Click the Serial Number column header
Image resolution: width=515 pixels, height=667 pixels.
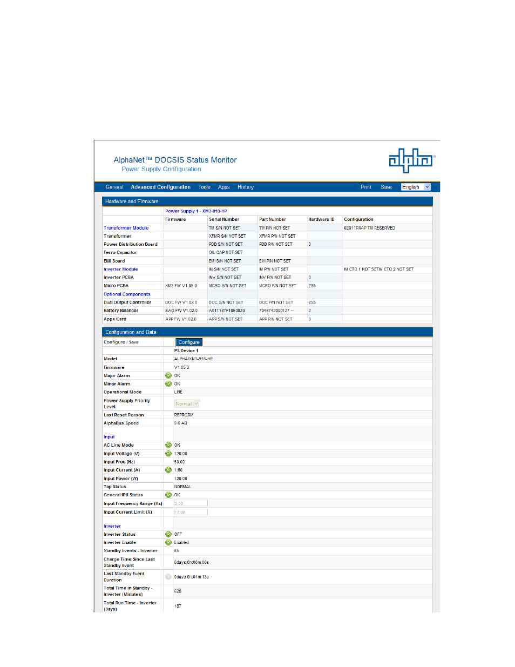224,219
